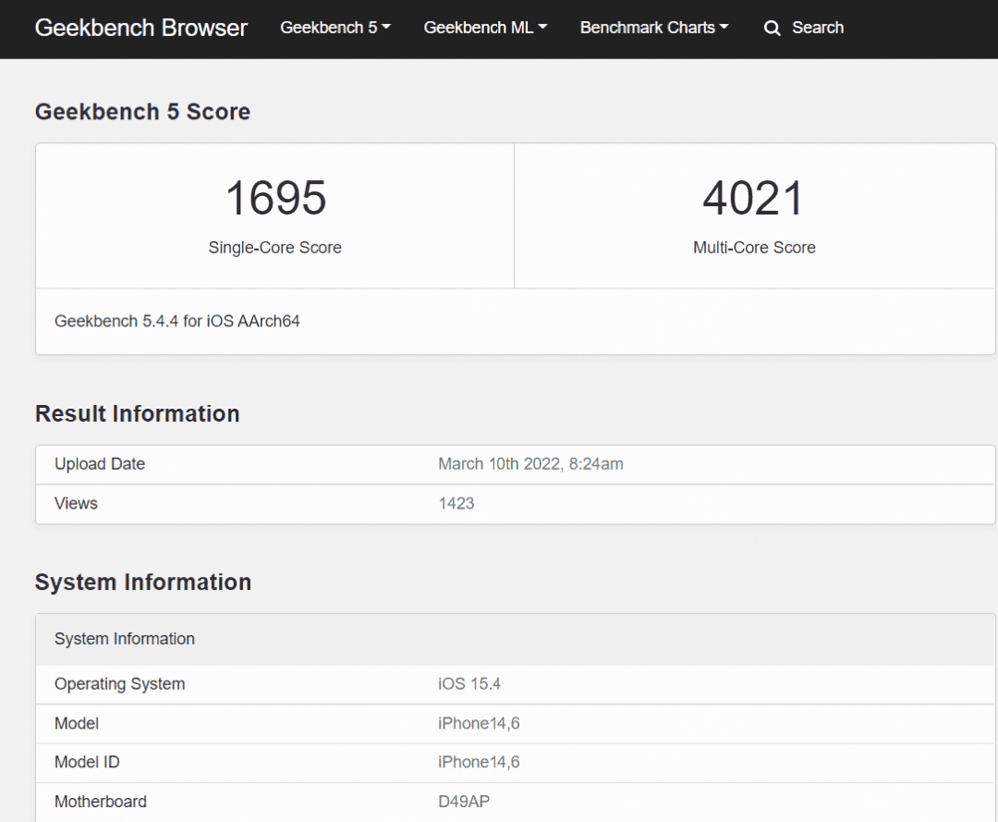
Task: Open the Geekbench Browser home link
Action: (140, 28)
